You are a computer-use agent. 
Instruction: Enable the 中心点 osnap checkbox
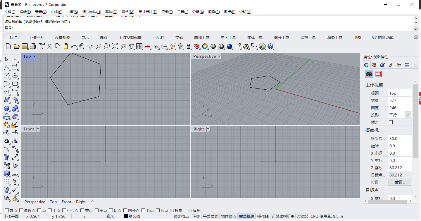point(64,210)
